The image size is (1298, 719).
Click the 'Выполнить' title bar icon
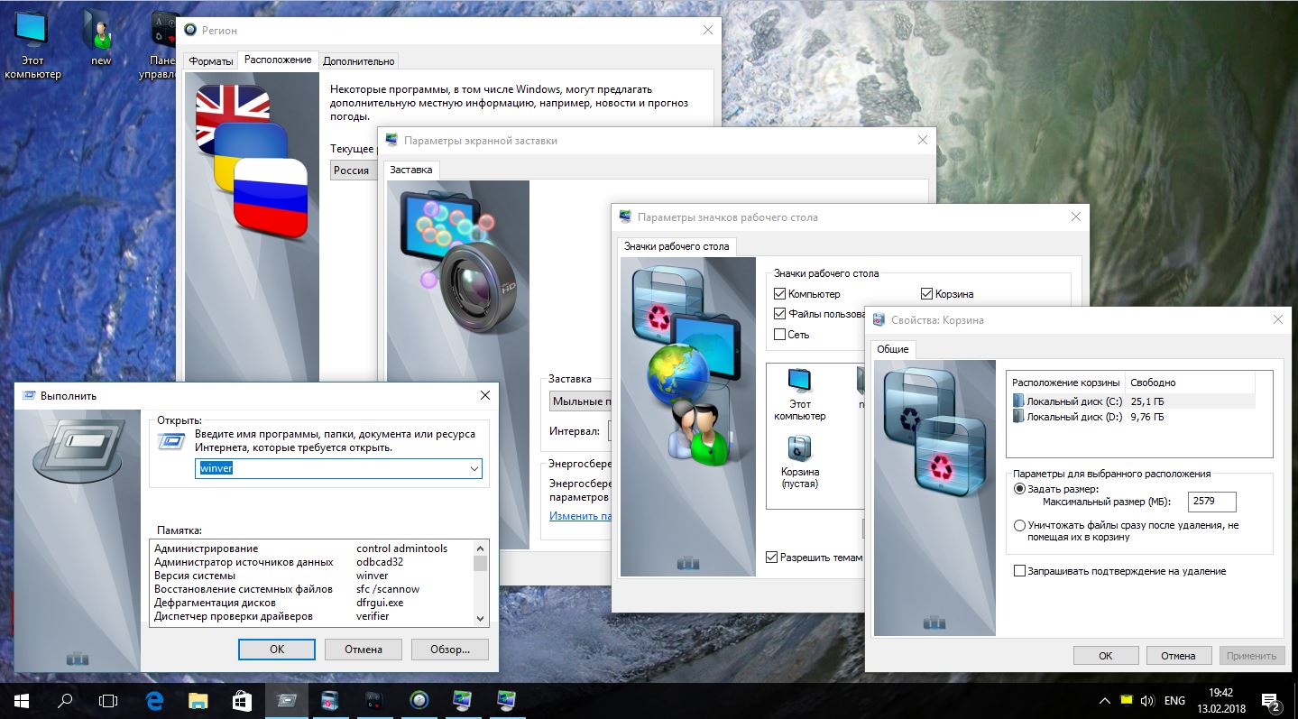click(x=29, y=395)
